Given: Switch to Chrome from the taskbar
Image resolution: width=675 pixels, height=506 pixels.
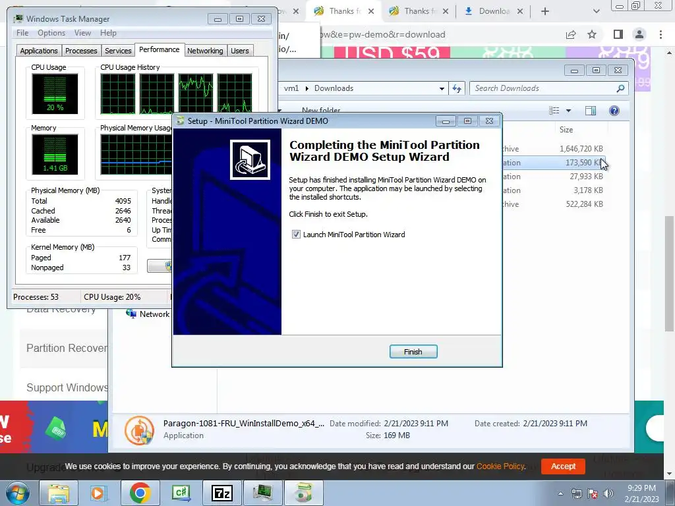Looking at the screenshot, I should pyautogui.click(x=140, y=493).
